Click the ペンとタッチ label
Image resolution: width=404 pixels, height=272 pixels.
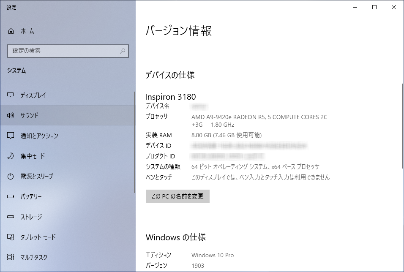(x=159, y=177)
